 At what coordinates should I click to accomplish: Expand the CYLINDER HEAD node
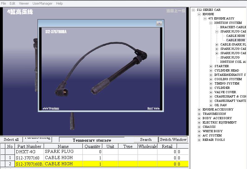click(211, 71)
